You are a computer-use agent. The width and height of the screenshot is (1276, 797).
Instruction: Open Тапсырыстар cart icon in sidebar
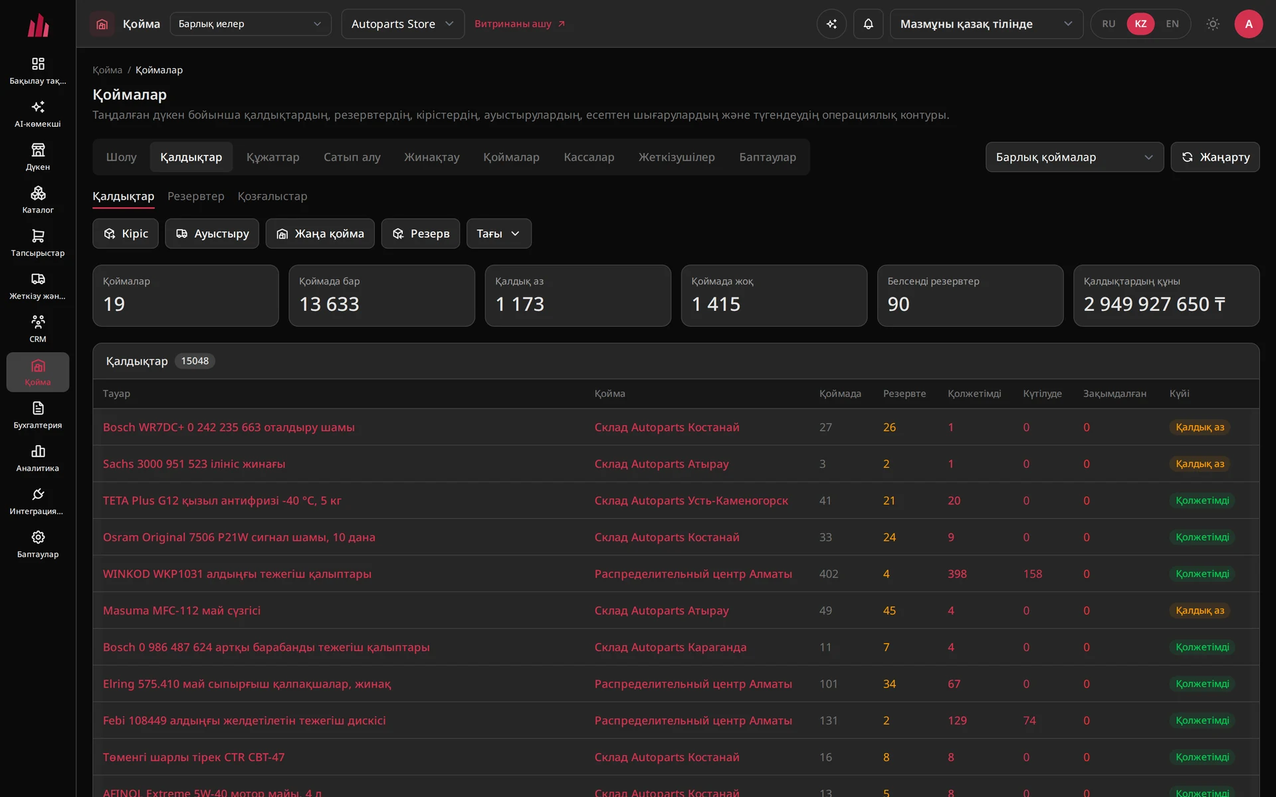pyautogui.click(x=38, y=243)
